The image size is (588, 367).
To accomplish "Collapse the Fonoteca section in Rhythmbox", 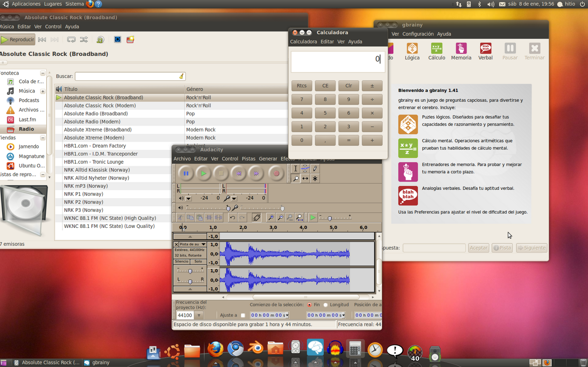I will pos(43,73).
